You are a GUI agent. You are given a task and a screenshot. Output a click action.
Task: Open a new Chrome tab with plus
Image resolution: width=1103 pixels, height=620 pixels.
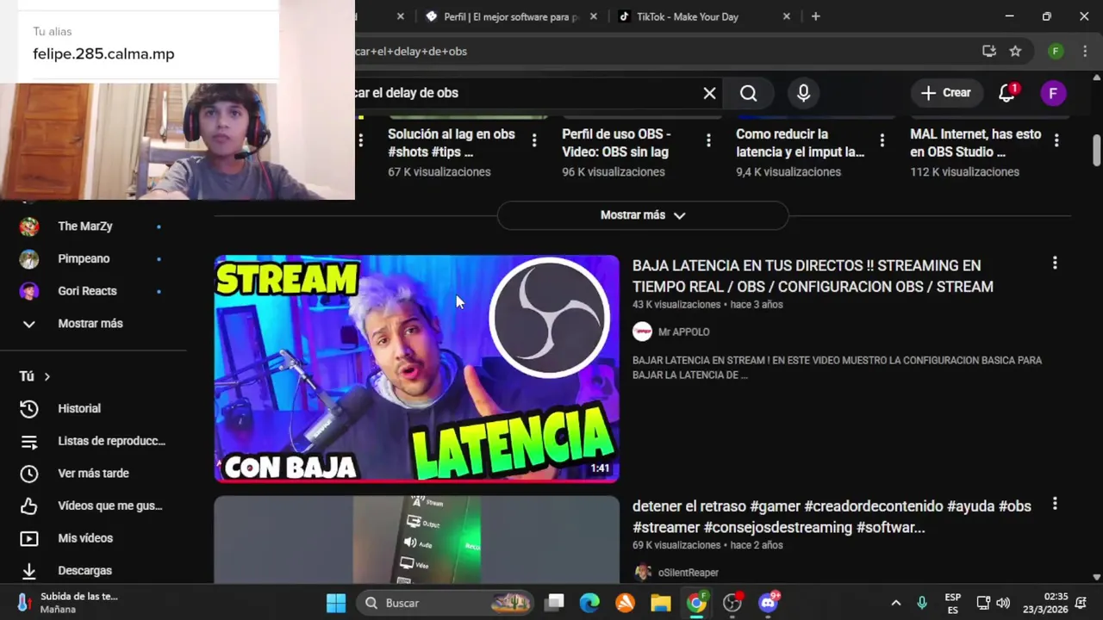[815, 16]
